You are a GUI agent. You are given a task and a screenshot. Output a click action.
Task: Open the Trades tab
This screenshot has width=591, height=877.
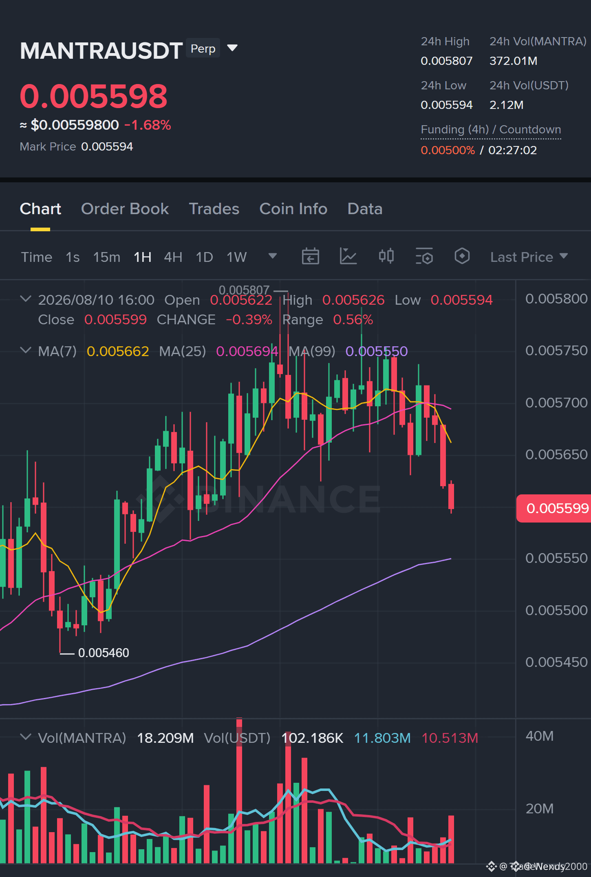coord(214,209)
